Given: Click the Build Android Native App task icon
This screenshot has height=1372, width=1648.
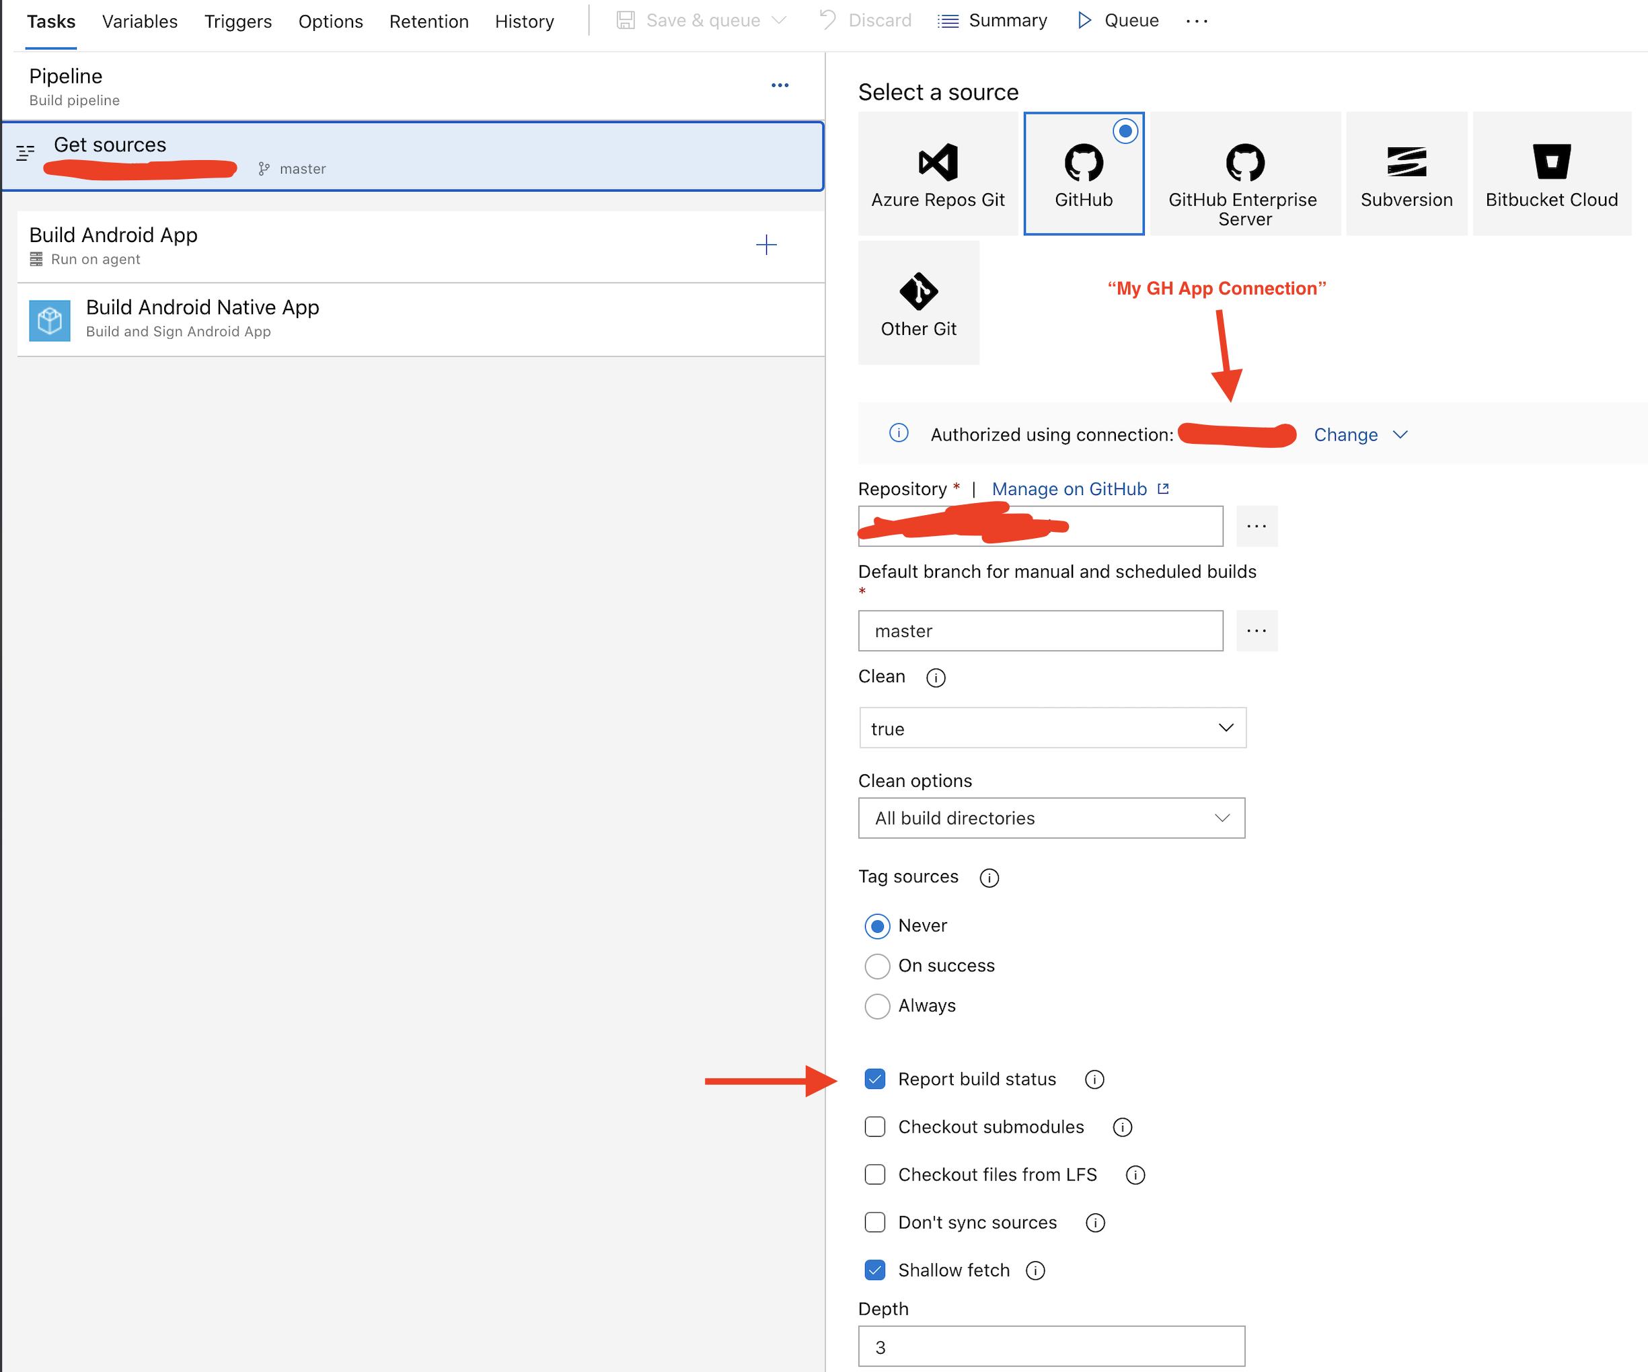Looking at the screenshot, I should [50, 320].
